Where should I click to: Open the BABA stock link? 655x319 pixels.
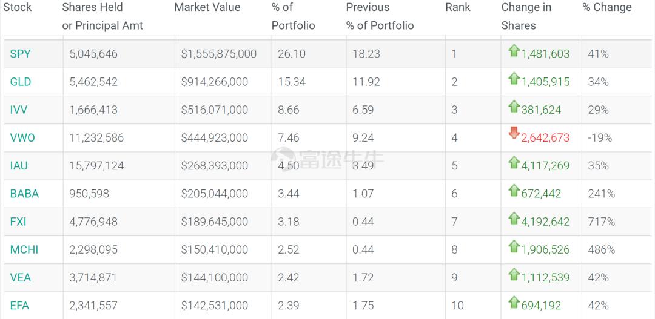coord(24,194)
